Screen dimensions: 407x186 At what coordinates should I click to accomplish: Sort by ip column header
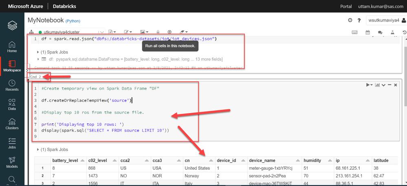coord(352,160)
